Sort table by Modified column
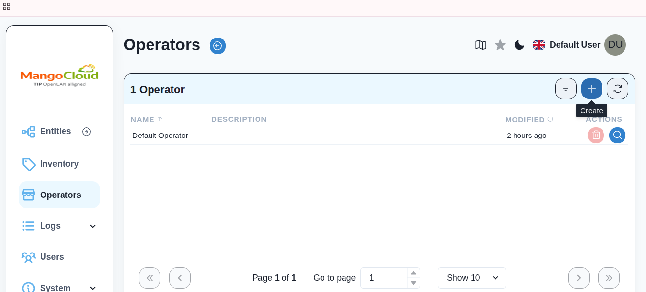Image resolution: width=646 pixels, height=292 pixels. (525, 119)
